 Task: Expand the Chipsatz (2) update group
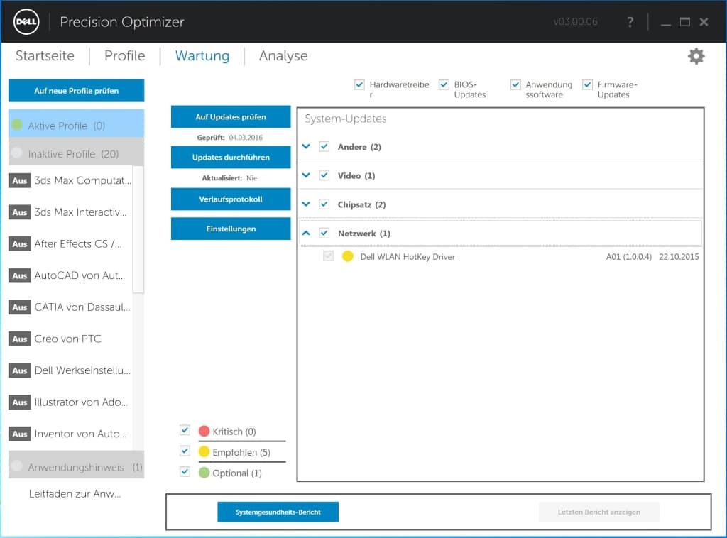pos(306,204)
